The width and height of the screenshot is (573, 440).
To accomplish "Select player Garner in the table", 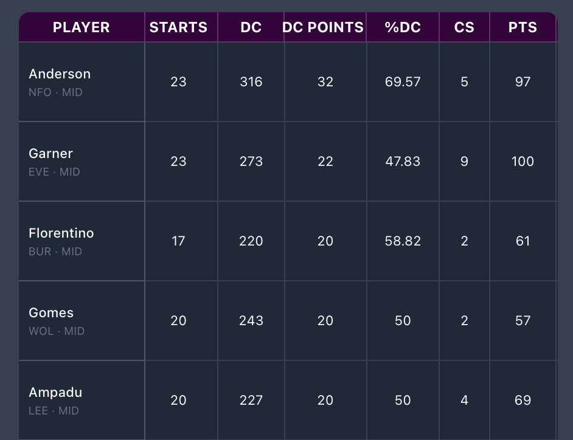I will tap(50, 154).
